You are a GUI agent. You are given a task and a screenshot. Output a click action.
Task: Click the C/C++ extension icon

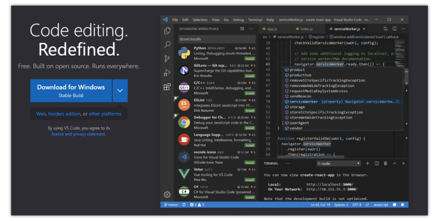184,88
